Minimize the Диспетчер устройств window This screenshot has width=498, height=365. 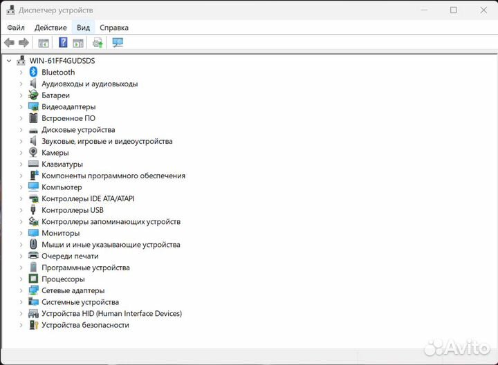coord(424,10)
